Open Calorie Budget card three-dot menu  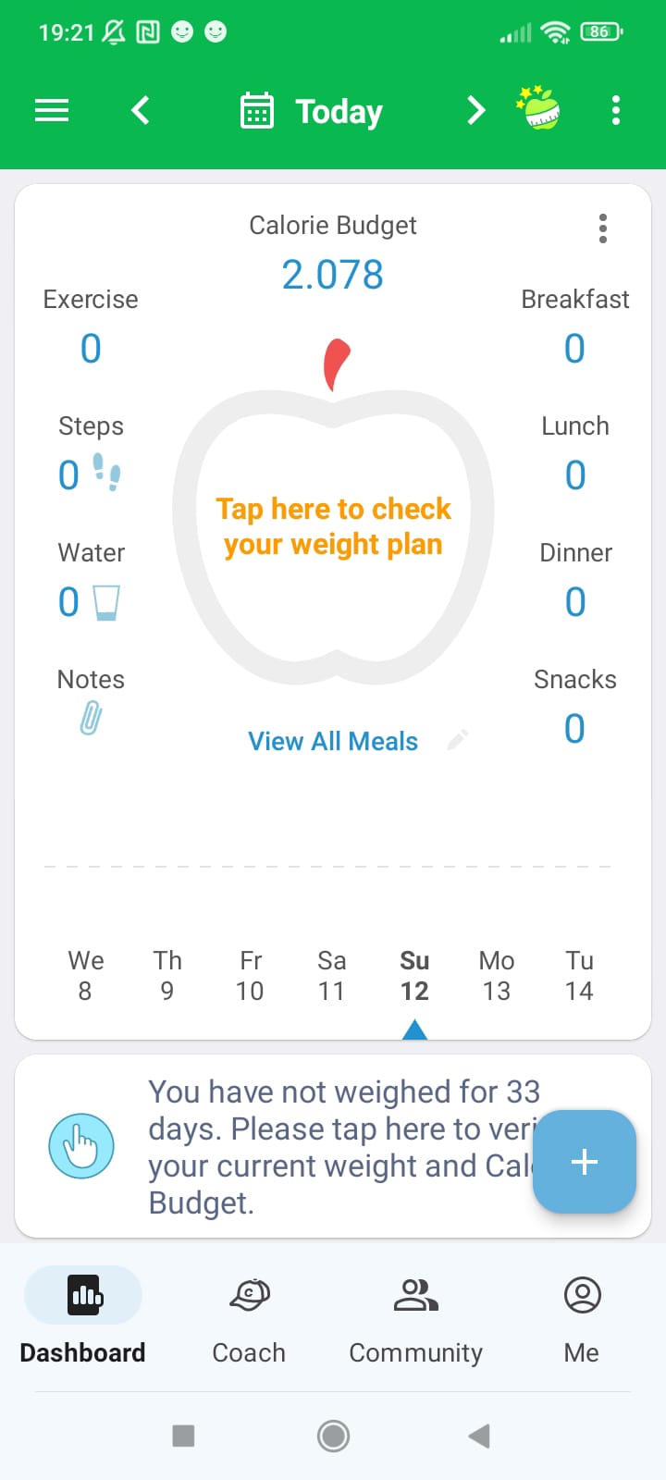pos(603,228)
